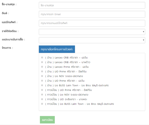Select ทาวน์โฮม Lio BLISS Lalin Town radio
This screenshot has width=149, height=125.
[x=42, y=104]
